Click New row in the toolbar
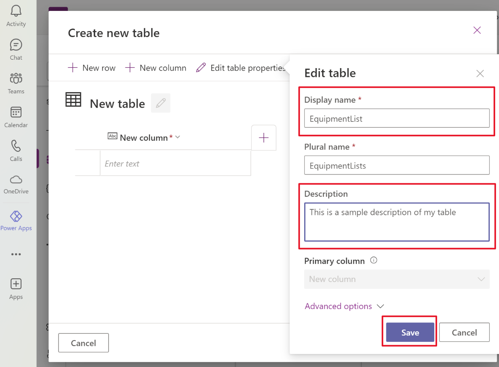Screen dimensions: 499x367 pyautogui.click(x=92, y=68)
